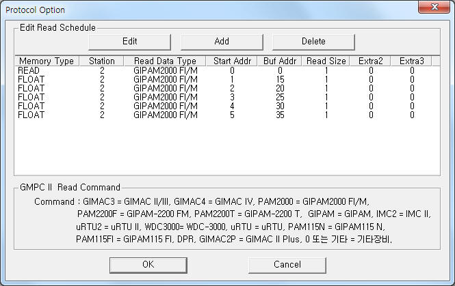This screenshot has height=286, width=455.
Task: Select the READ memory type row
Action: click(x=224, y=70)
